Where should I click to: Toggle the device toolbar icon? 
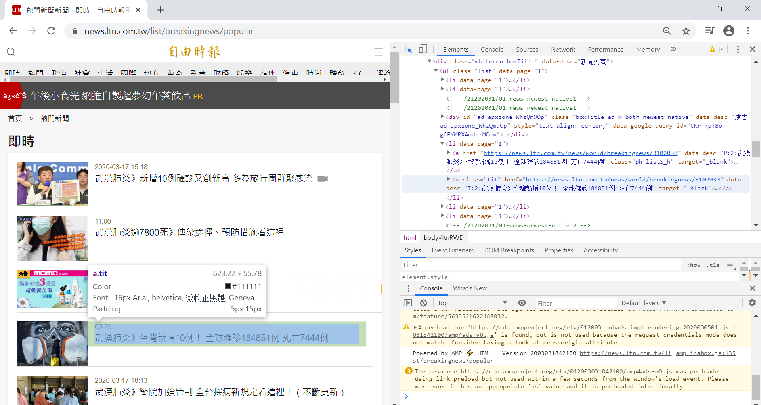(x=423, y=49)
